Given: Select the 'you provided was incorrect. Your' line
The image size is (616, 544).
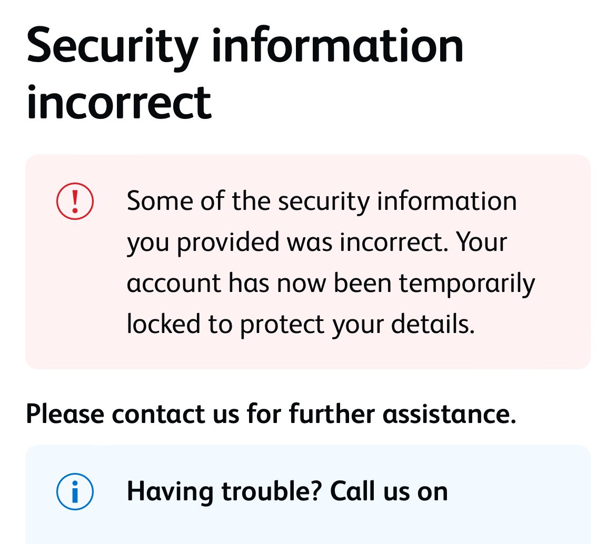Looking at the screenshot, I should pyautogui.click(x=317, y=243).
